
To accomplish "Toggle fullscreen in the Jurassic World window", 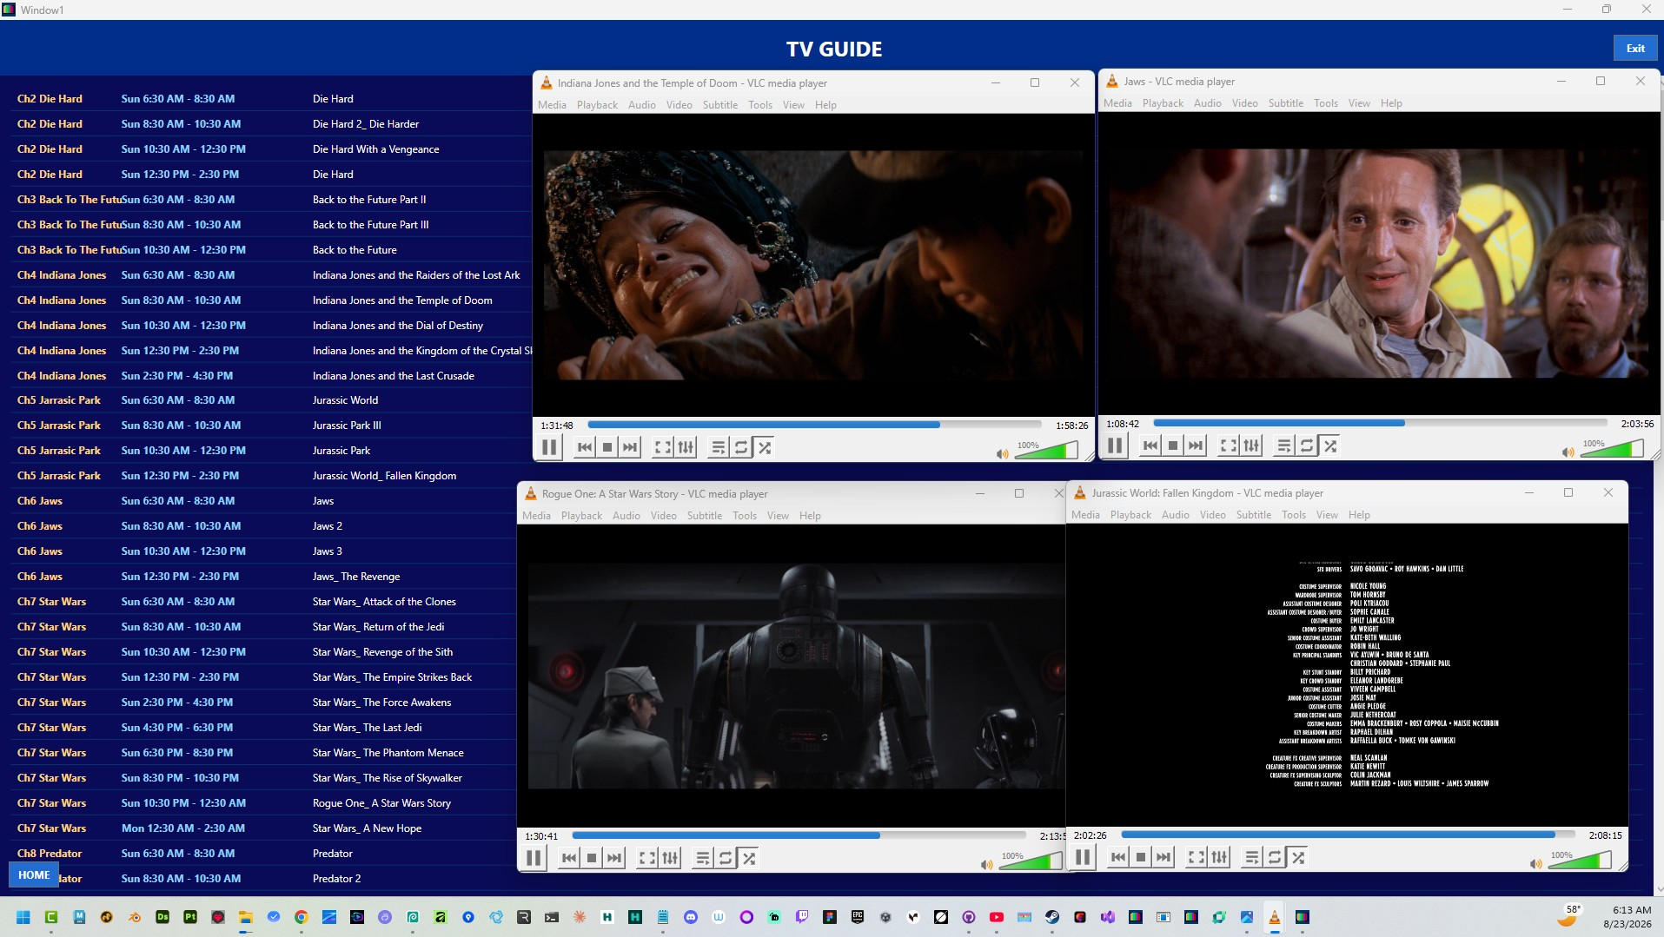I will 1197,857.
